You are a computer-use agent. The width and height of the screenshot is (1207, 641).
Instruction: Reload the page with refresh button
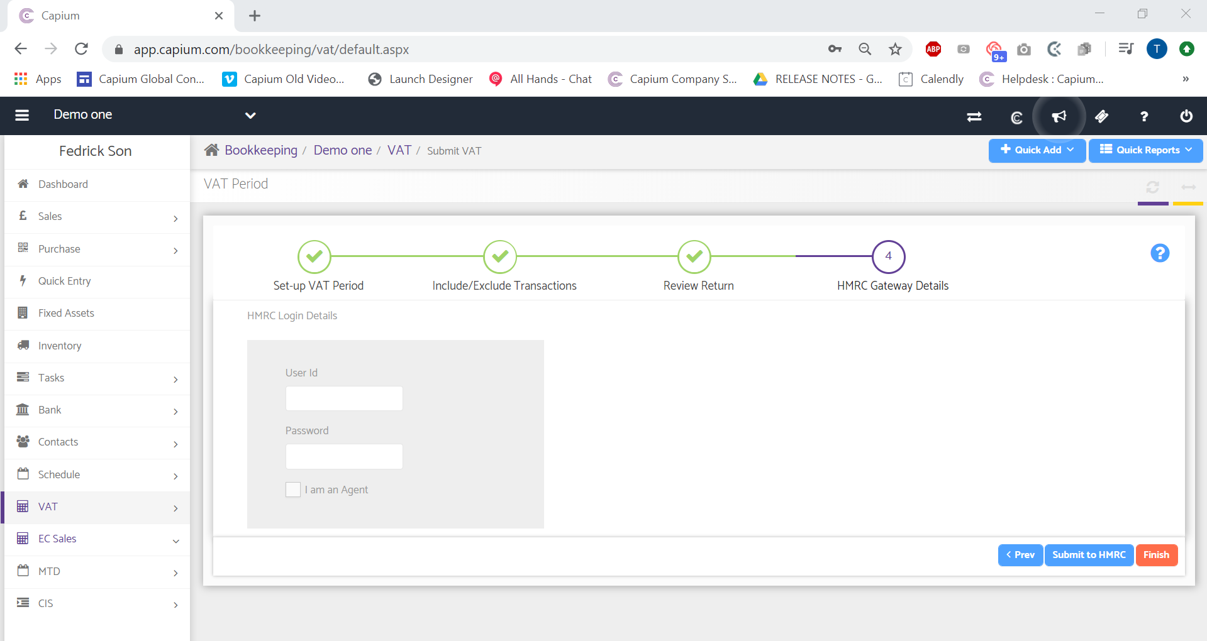coord(81,49)
